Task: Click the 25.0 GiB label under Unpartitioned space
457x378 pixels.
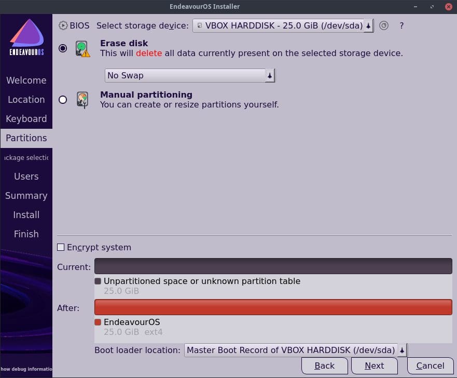Action: click(x=121, y=291)
